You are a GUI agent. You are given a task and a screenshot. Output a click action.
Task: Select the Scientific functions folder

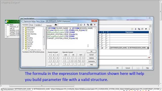(x=30, y=44)
